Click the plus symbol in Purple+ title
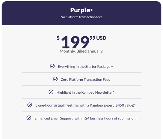 pos(91,10)
